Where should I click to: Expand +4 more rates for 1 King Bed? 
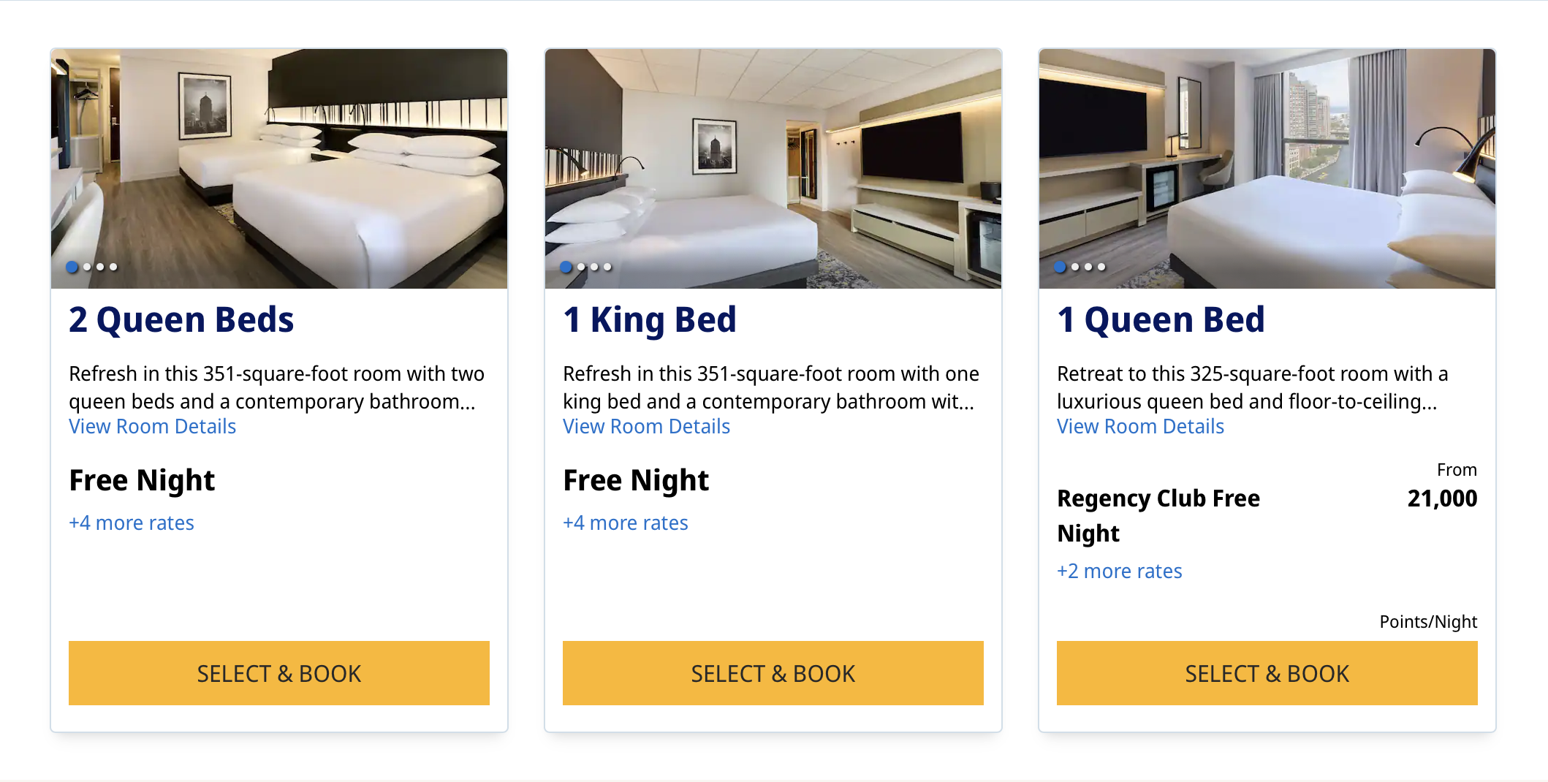point(625,523)
